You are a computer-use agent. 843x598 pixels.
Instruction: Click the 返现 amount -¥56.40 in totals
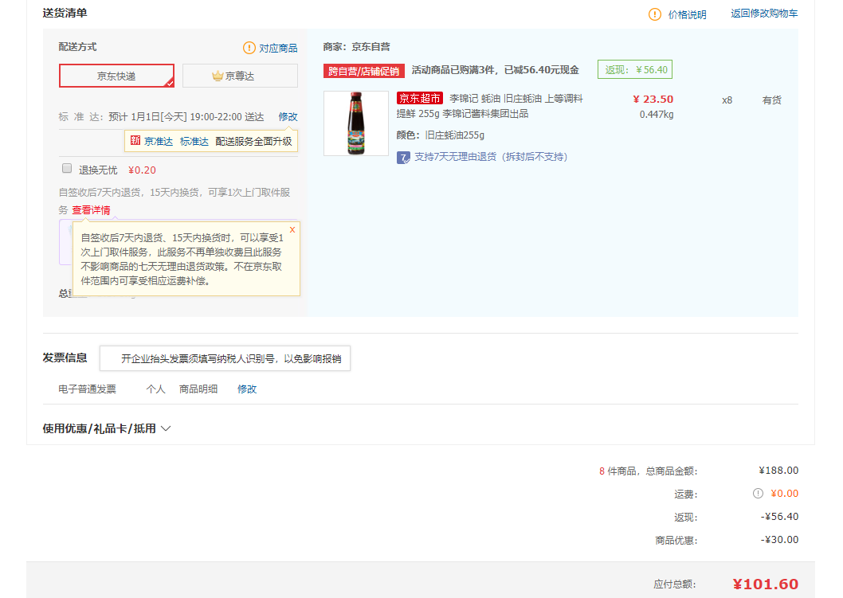[x=779, y=516]
